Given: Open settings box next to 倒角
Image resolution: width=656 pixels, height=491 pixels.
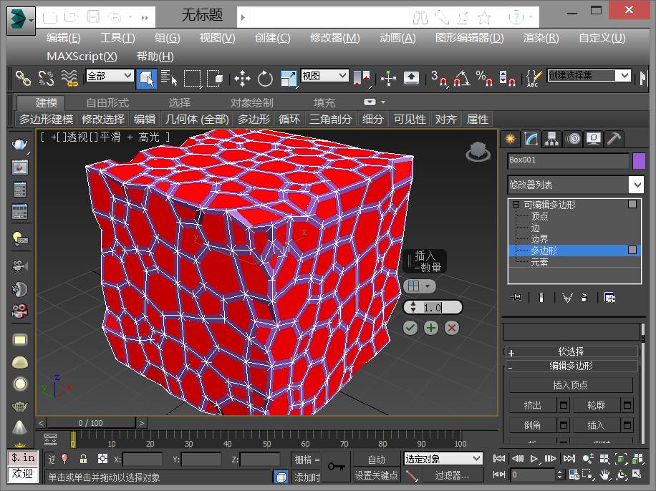Looking at the screenshot, I should click(564, 425).
